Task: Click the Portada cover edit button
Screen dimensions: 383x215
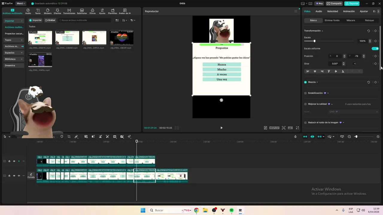Action: point(31,176)
